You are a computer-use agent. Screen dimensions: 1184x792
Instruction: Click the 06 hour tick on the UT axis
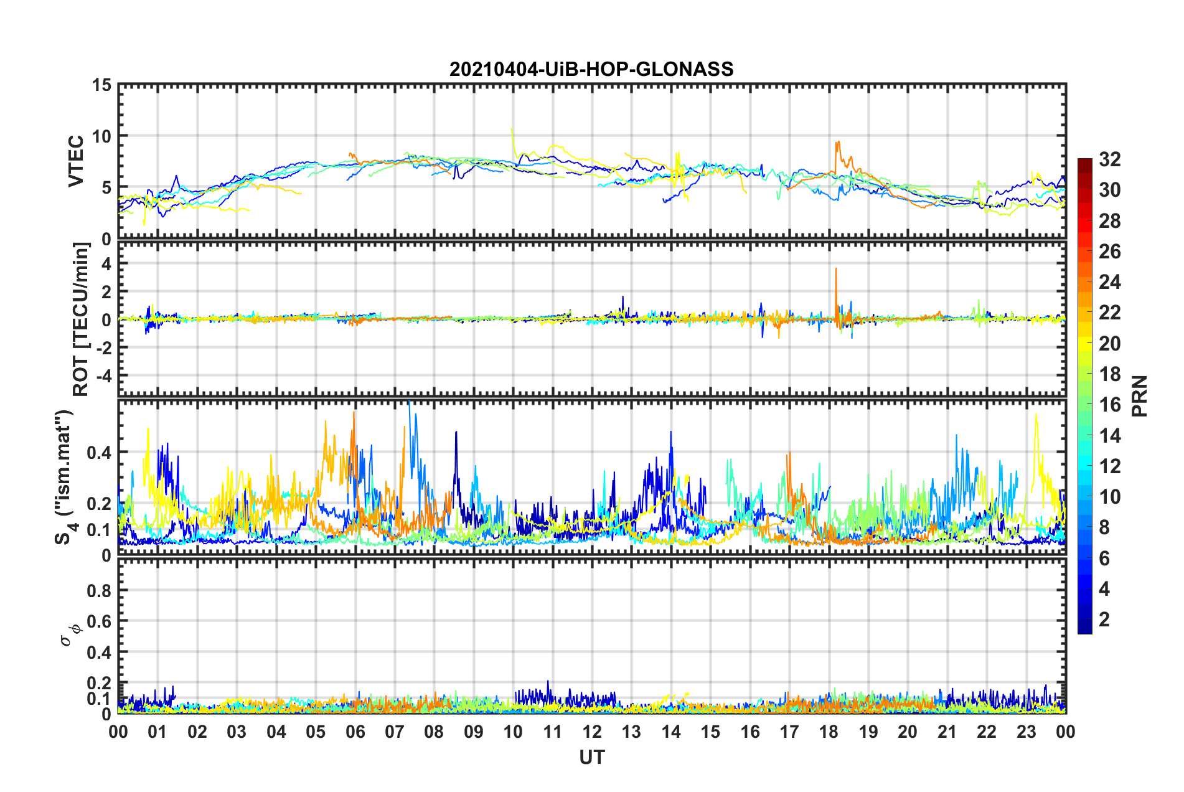pyautogui.click(x=355, y=732)
